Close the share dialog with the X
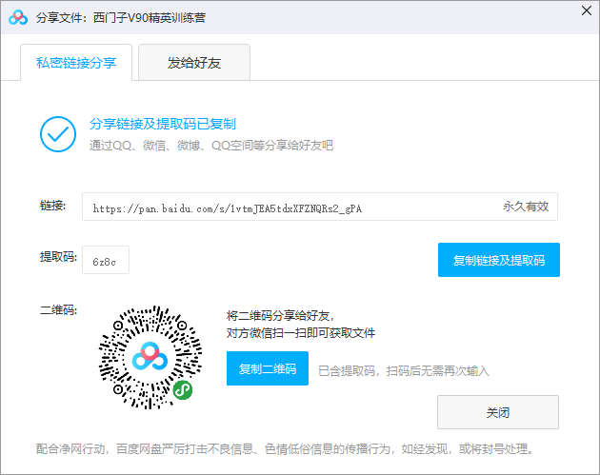The height and width of the screenshot is (475, 600). point(584,11)
